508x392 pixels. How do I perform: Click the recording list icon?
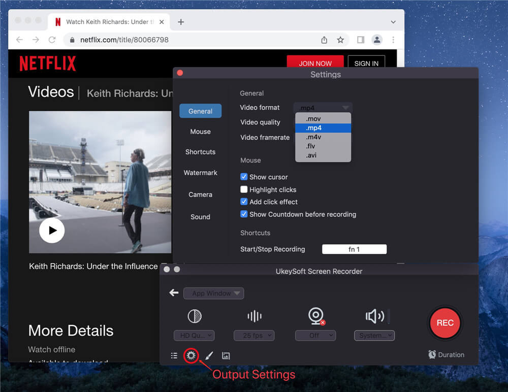coord(174,356)
